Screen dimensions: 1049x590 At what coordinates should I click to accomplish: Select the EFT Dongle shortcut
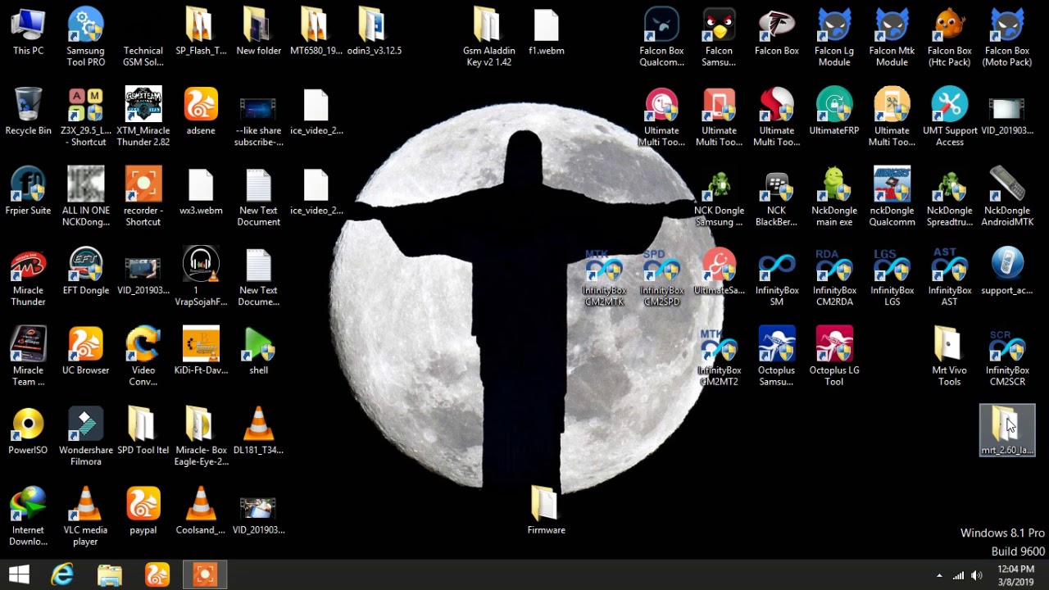pos(85,272)
